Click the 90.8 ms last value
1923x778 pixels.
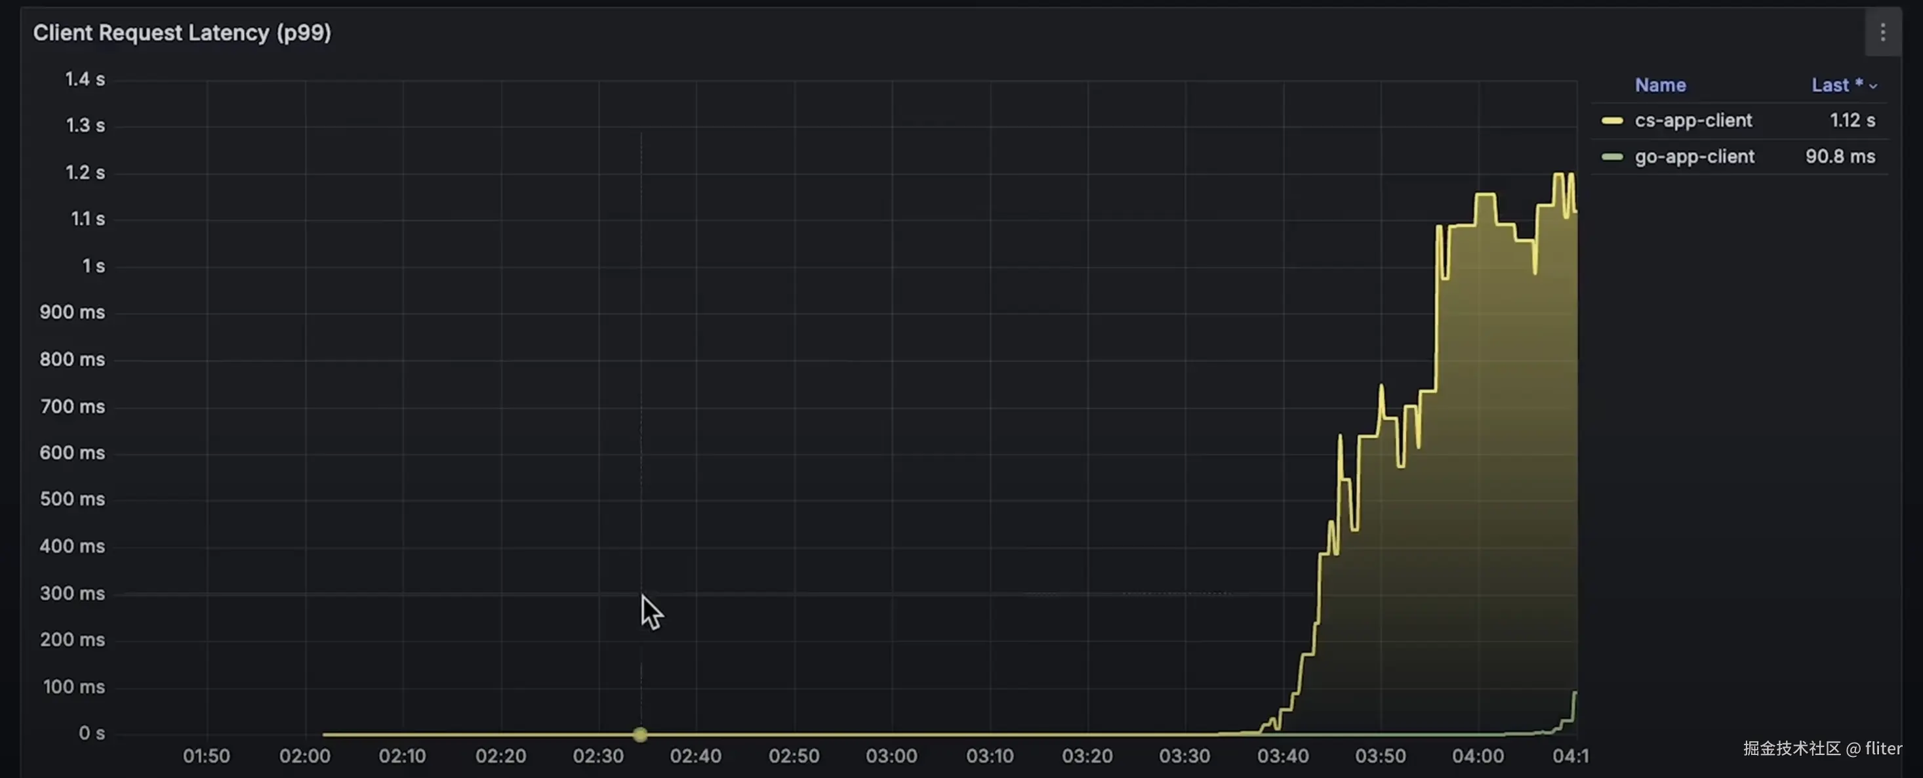click(x=1840, y=157)
